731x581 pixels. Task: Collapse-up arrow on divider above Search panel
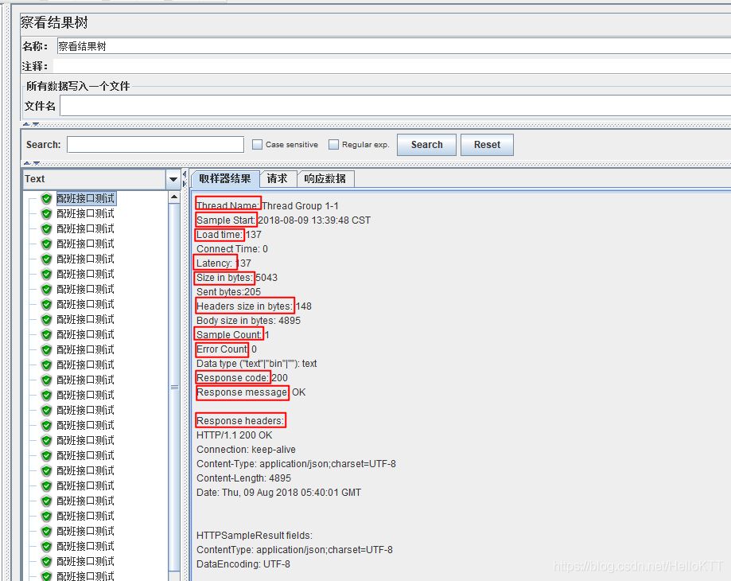click(x=26, y=124)
